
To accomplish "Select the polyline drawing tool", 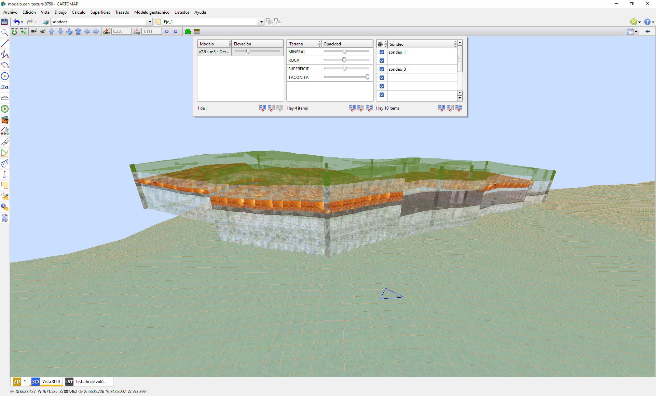I will 5,54.
